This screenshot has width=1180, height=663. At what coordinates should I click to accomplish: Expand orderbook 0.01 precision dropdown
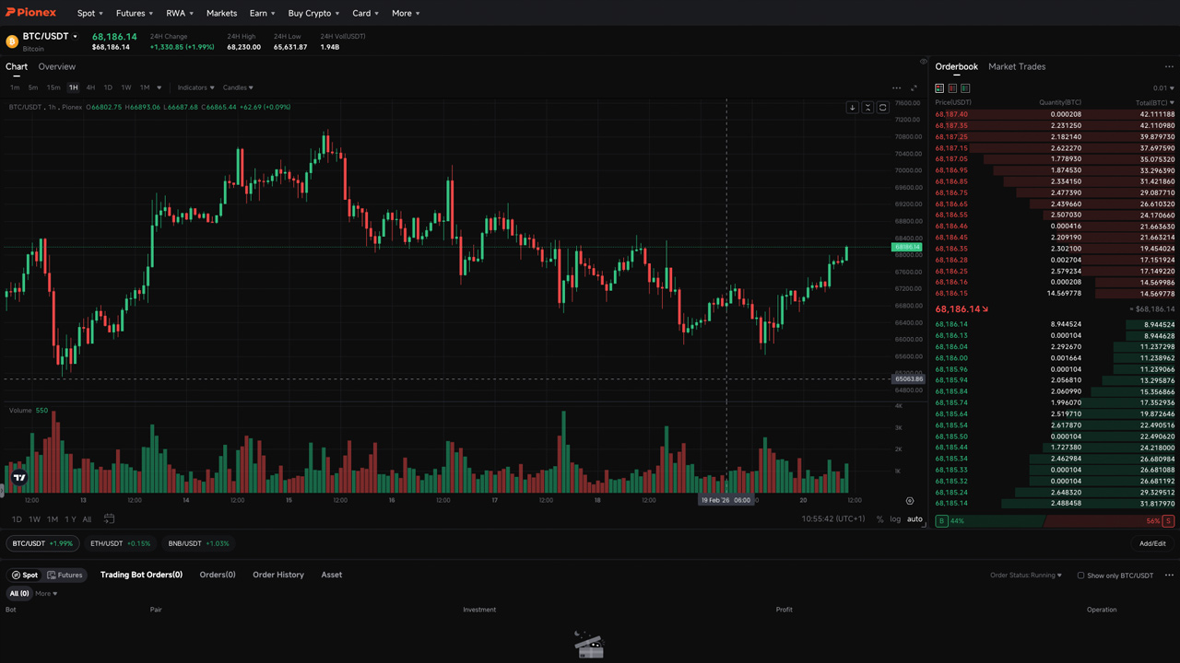click(x=1163, y=88)
